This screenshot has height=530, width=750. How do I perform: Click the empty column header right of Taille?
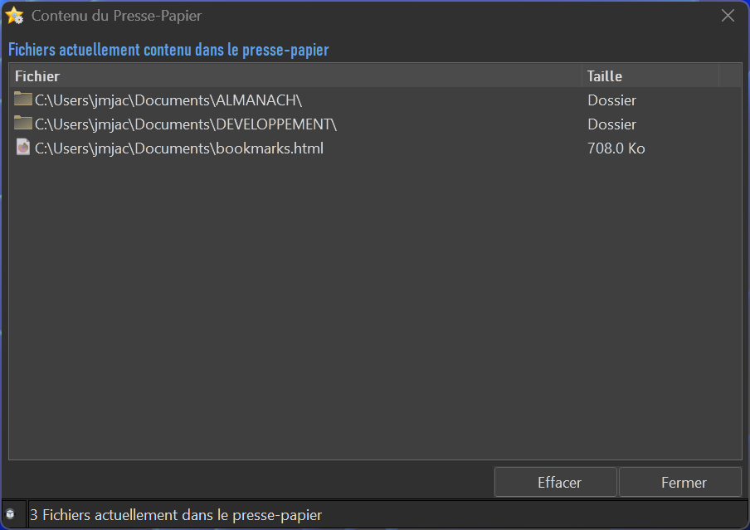click(x=729, y=75)
